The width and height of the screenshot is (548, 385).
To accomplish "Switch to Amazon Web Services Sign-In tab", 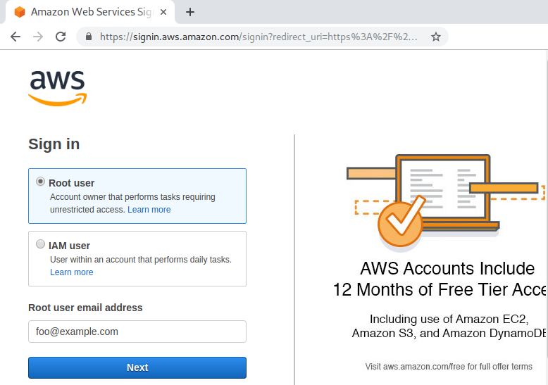I will pyautogui.click(x=92, y=12).
